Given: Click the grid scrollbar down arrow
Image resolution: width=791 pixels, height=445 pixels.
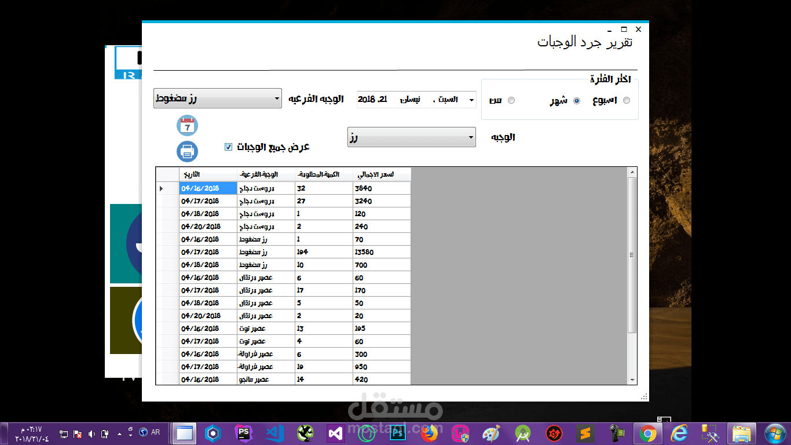Looking at the screenshot, I should 632,379.
